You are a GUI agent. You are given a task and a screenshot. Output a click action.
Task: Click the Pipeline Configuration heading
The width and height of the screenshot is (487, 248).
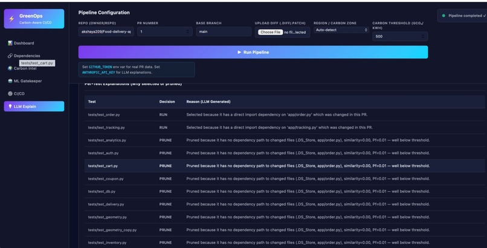[x=104, y=13]
